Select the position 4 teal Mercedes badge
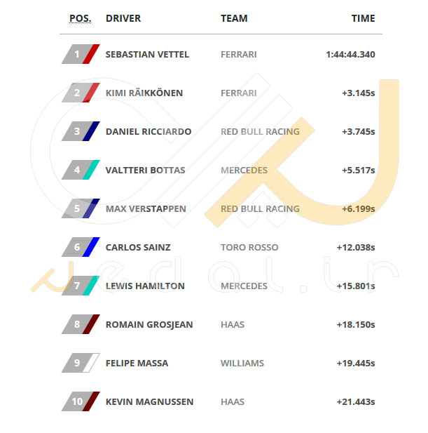 [x=81, y=170]
